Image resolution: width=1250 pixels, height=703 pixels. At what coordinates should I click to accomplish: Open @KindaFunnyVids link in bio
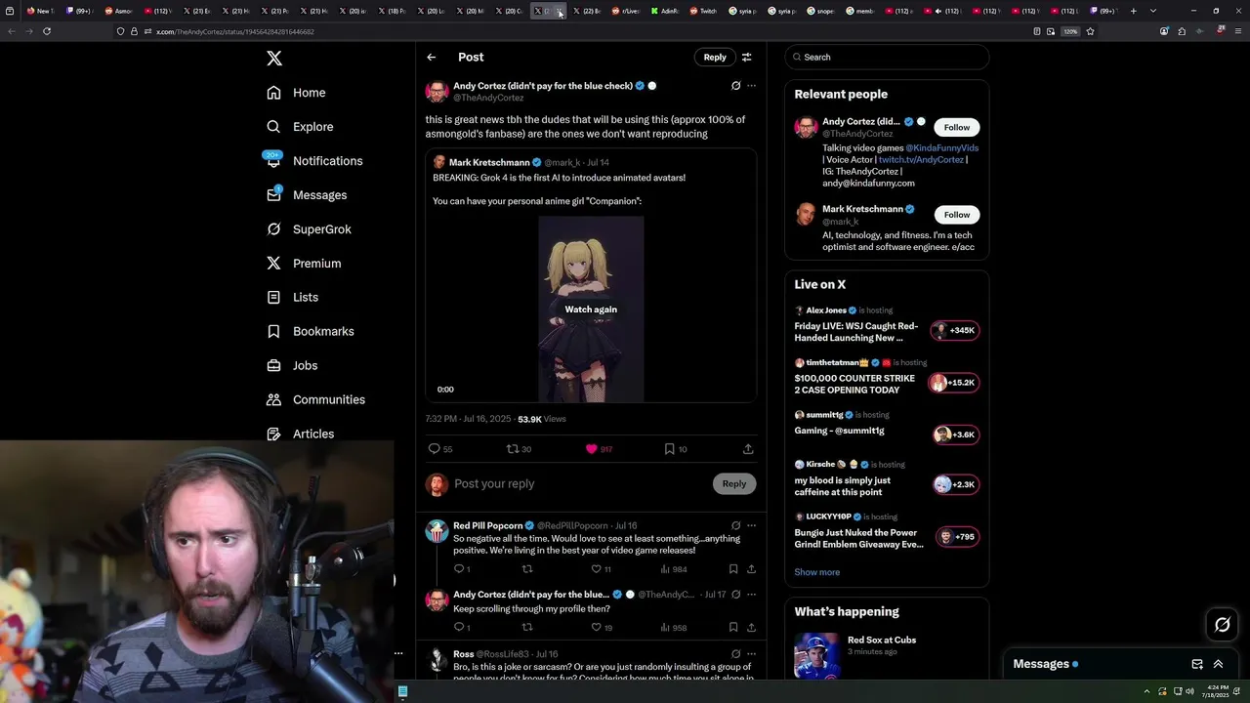(x=941, y=148)
